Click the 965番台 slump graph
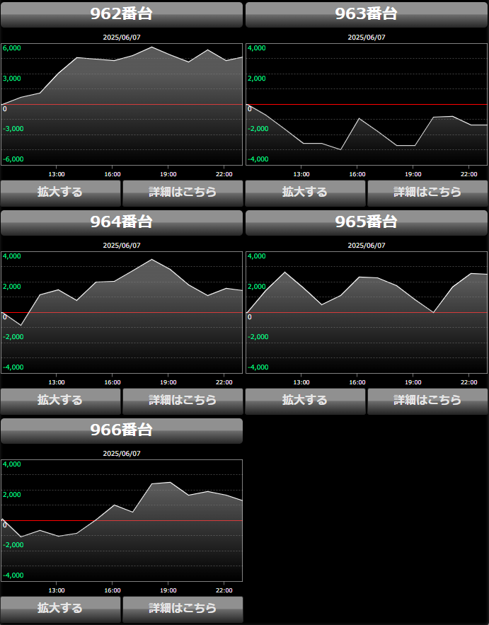The image size is (489, 625). (x=367, y=313)
